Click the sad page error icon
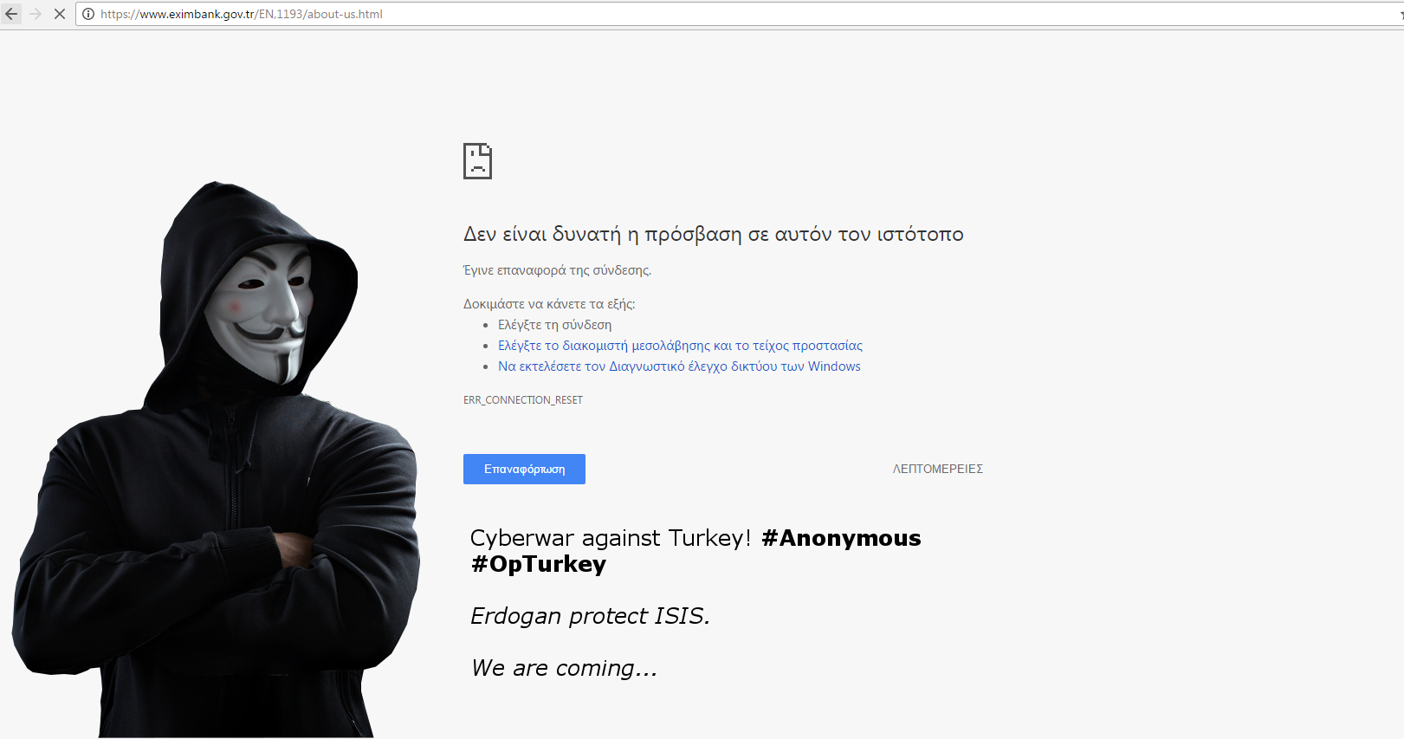 477,161
